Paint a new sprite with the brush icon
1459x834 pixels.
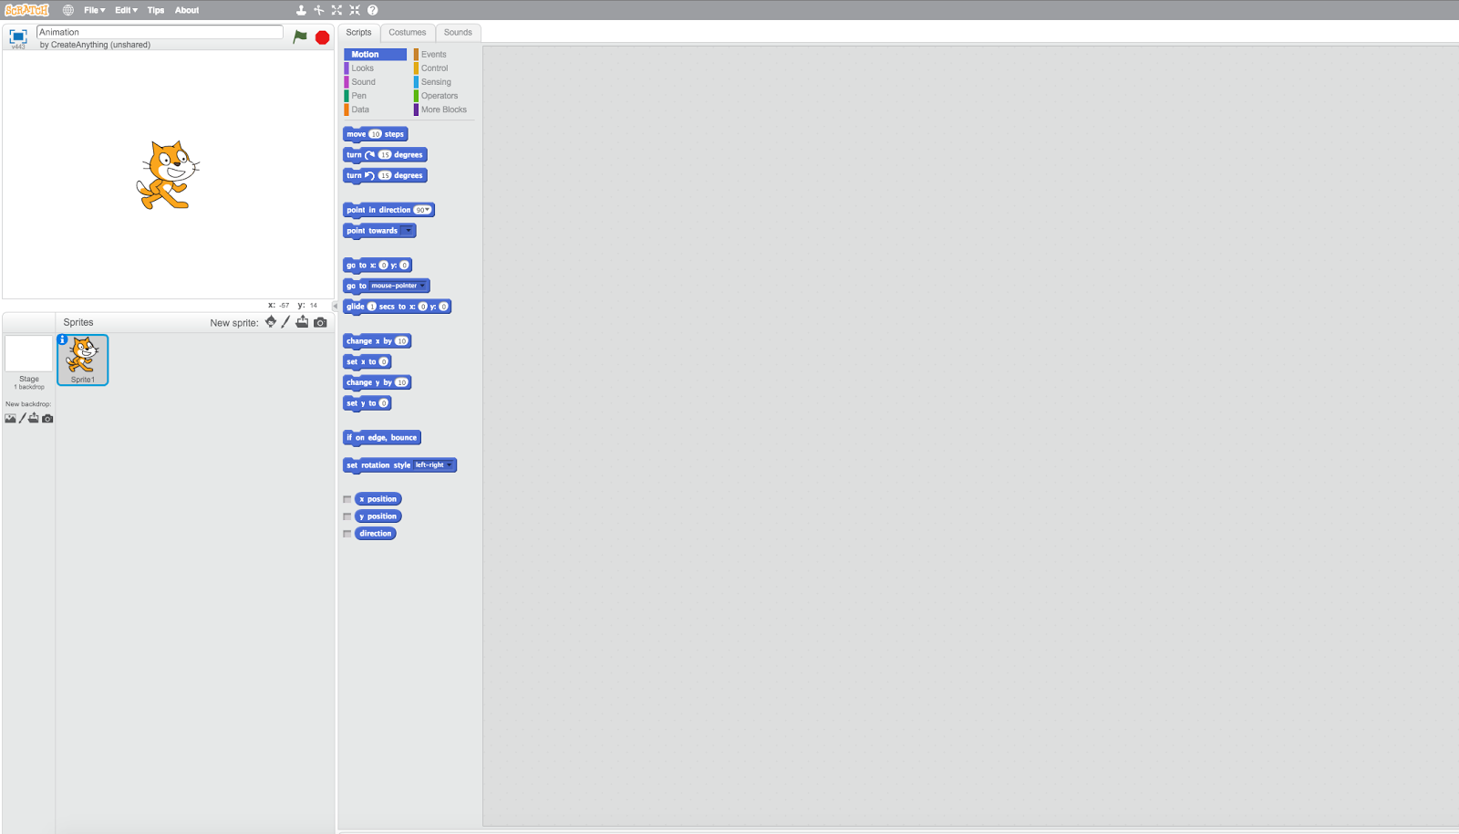(285, 322)
